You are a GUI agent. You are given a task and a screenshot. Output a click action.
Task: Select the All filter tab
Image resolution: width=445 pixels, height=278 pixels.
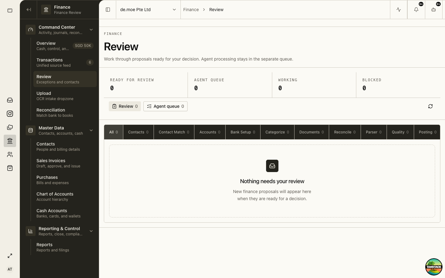pos(113,132)
